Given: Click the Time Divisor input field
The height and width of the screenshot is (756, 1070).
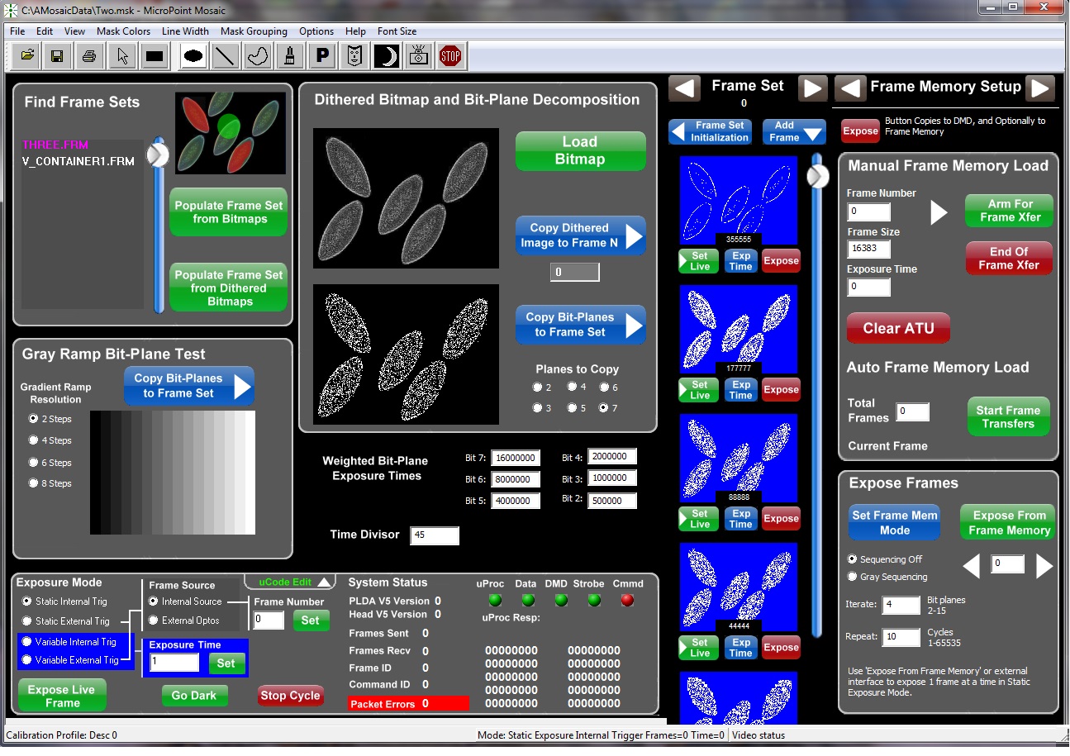Looking at the screenshot, I should click(x=434, y=535).
